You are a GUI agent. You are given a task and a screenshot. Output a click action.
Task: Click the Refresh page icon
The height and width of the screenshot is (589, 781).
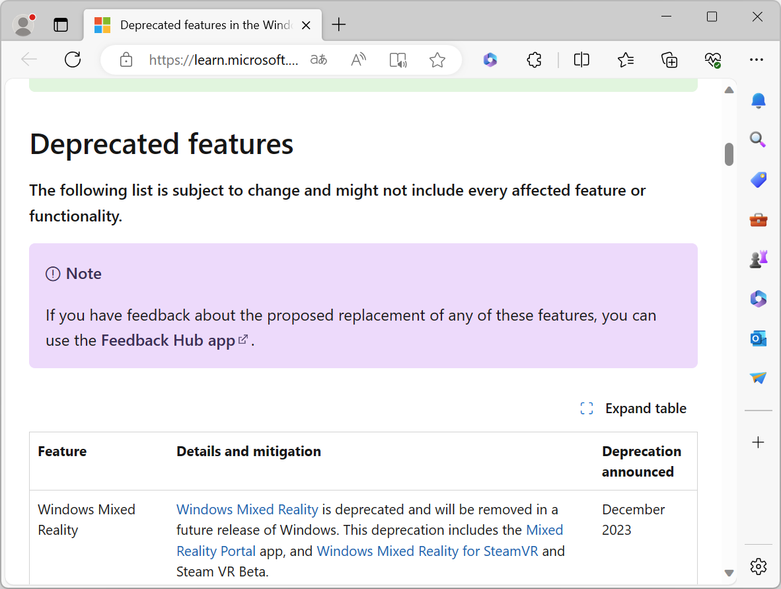(73, 60)
